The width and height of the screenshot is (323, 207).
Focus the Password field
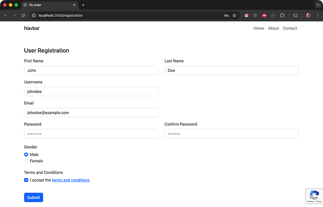pyautogui.click(x=91, y=133)
